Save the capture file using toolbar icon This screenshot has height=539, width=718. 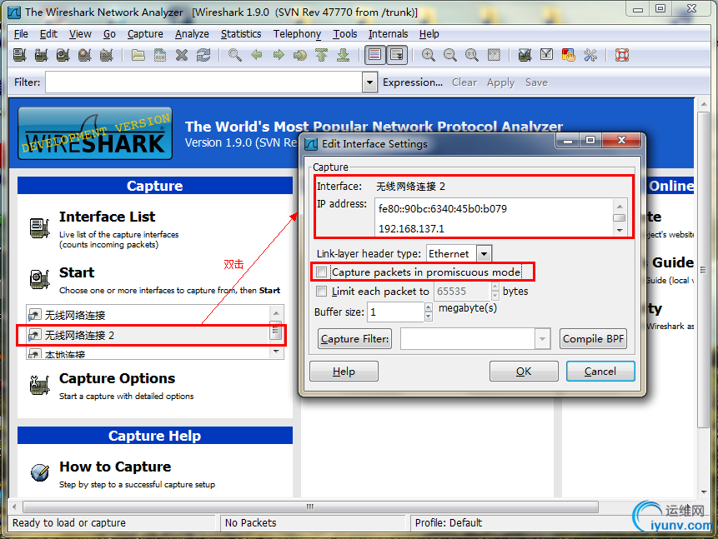point(160,55)
